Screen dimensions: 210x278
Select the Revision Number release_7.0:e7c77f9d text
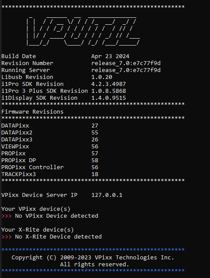126,63
